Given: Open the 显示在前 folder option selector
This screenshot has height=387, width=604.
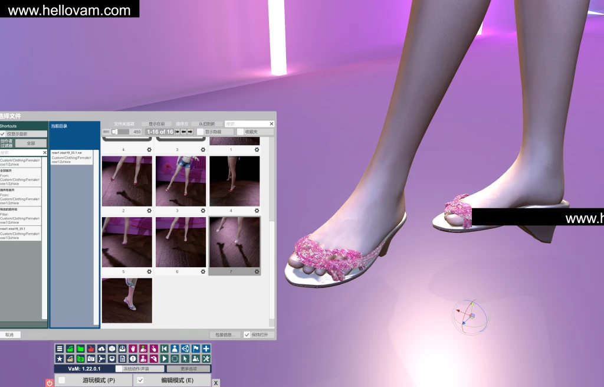Looking at the screenshot, I should [x=156, y=124].
